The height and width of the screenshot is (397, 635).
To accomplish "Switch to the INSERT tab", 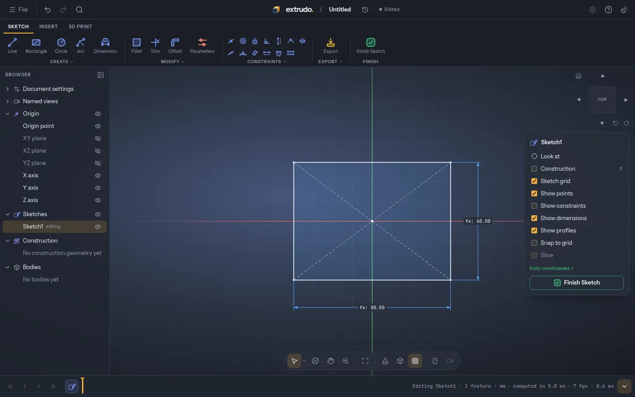I will tap(49, 26).
